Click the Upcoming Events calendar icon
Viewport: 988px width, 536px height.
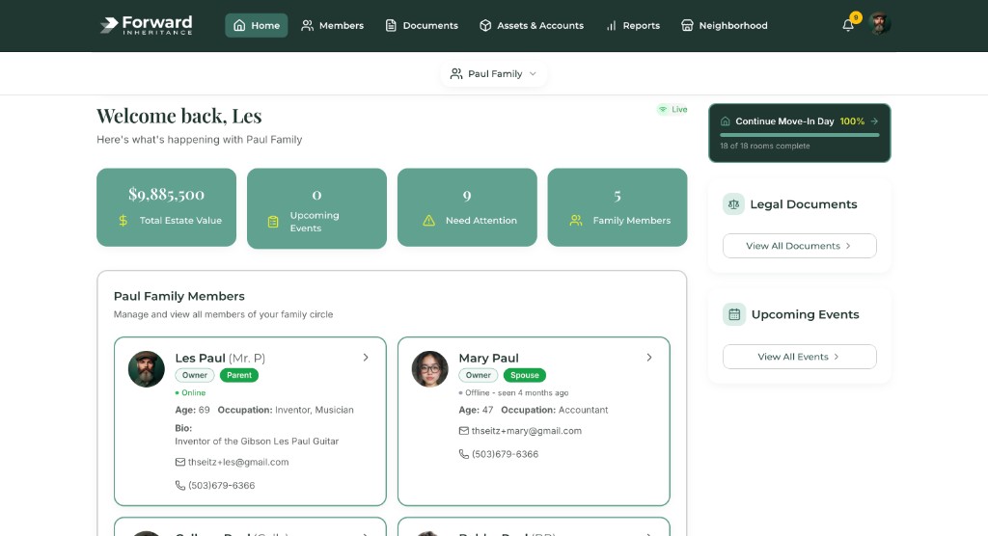tap(734, 314)
